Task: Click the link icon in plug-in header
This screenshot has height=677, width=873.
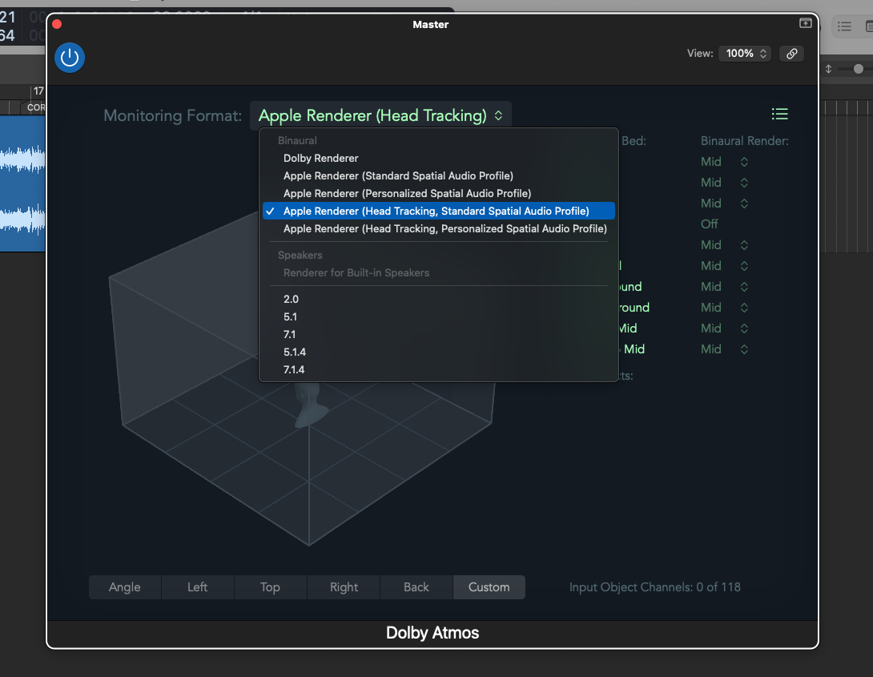Action: point(792,54)
